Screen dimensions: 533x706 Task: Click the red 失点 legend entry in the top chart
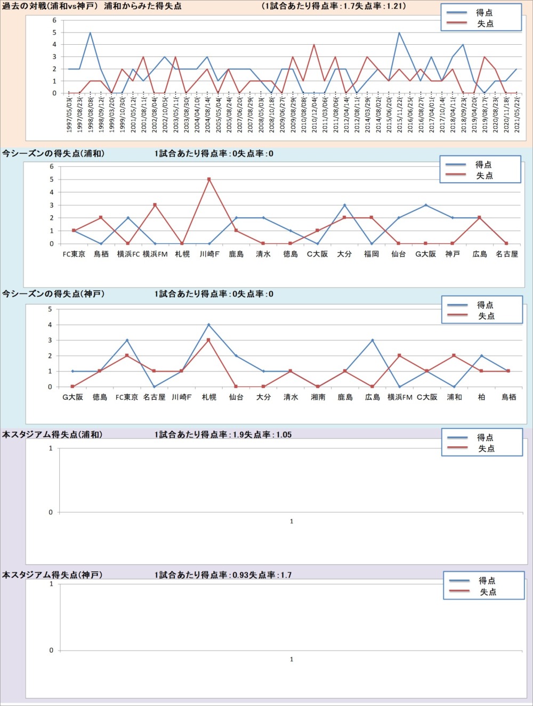click(484, 23)
